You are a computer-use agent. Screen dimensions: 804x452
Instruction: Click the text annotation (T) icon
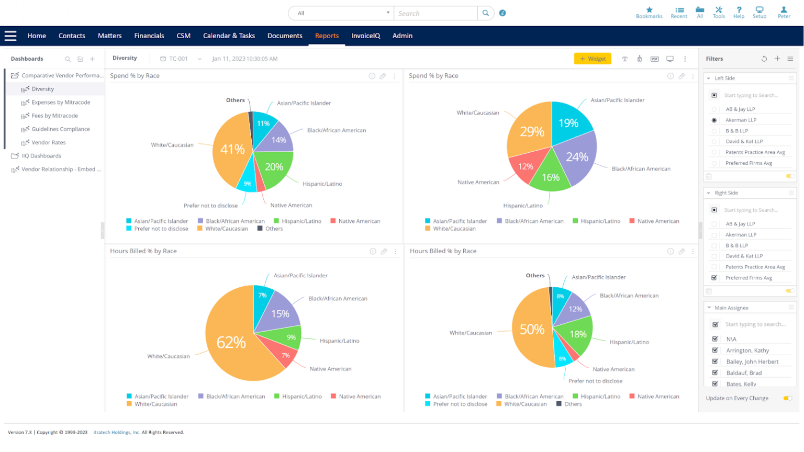[x=624, y=59]
